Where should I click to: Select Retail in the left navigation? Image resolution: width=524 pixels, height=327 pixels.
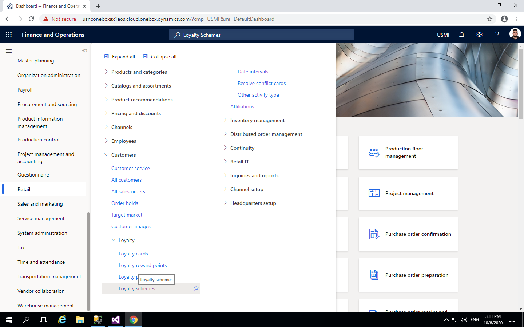click(24, 189)
